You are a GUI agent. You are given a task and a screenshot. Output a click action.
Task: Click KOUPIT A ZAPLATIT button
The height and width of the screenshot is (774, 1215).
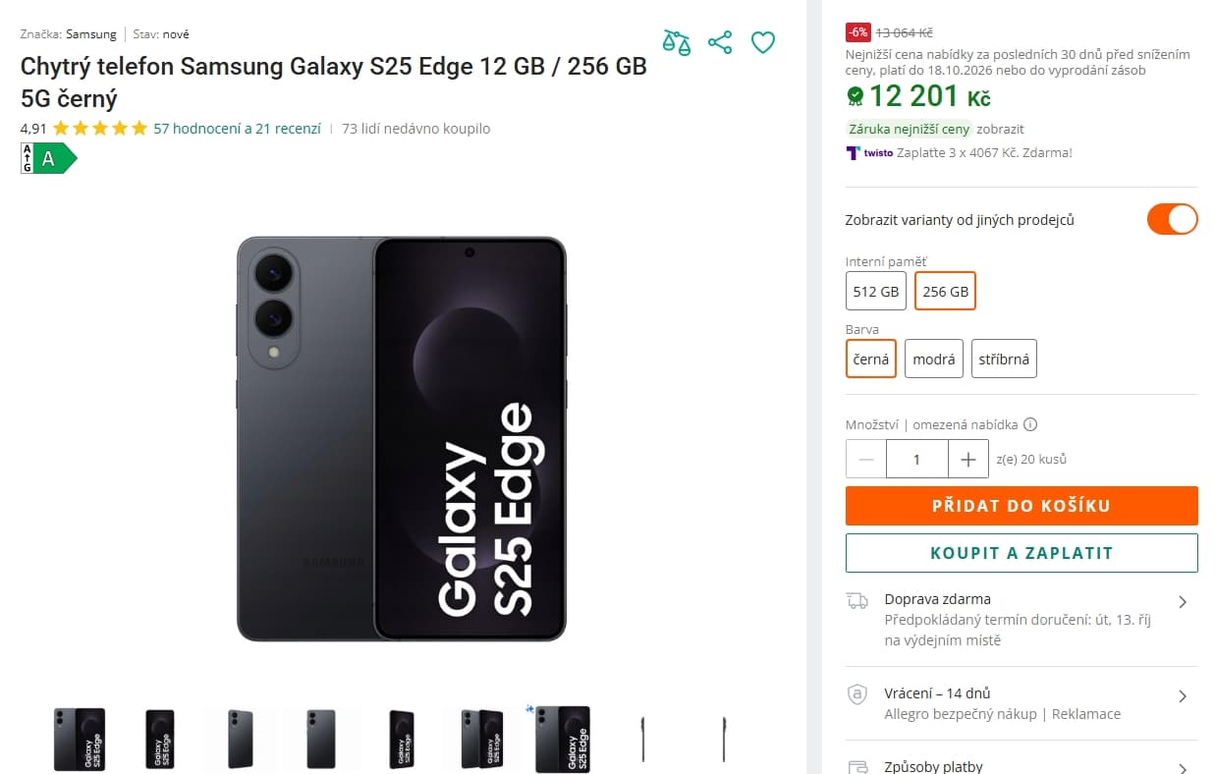click(x=1022, y=553)
